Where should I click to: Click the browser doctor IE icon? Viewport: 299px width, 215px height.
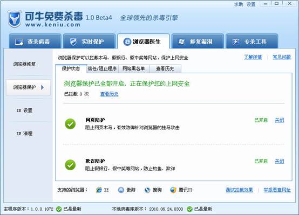[127, 41]
